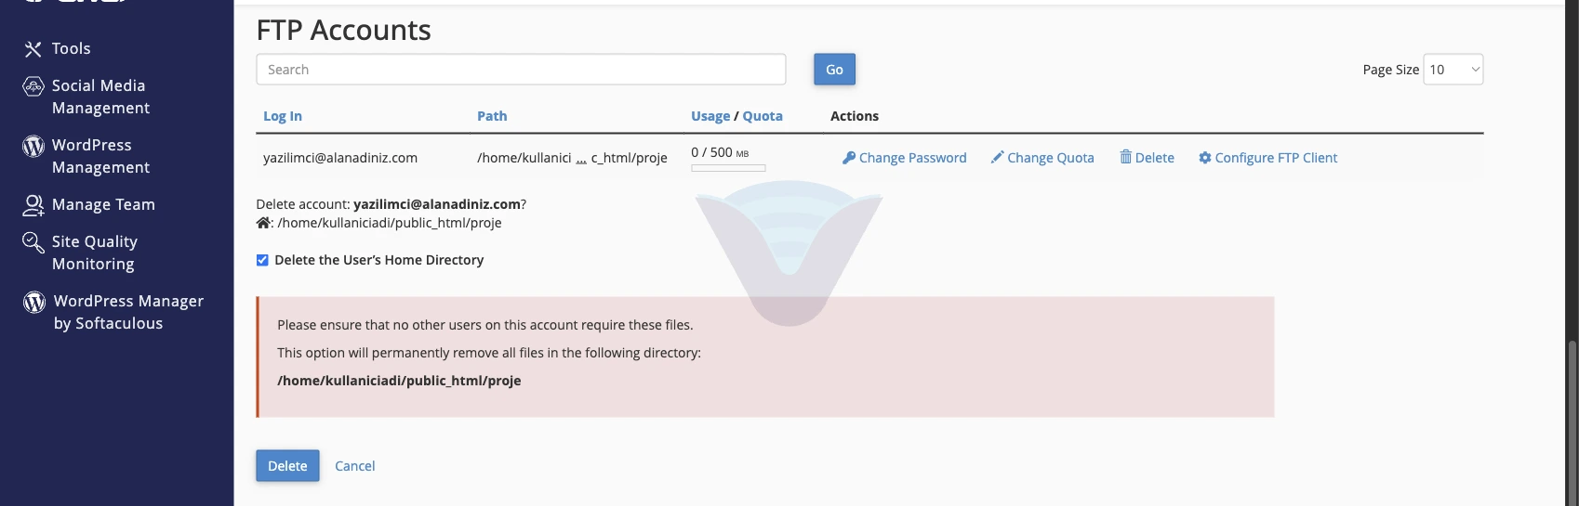
Task: Click the 0 / 500 MB usage bar
Action: coord(728,168)
